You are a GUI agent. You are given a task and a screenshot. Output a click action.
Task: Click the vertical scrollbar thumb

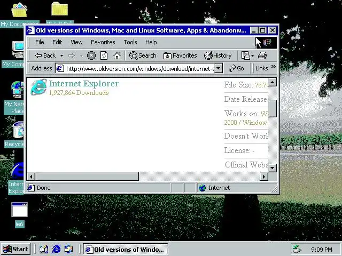coord(273,109)
